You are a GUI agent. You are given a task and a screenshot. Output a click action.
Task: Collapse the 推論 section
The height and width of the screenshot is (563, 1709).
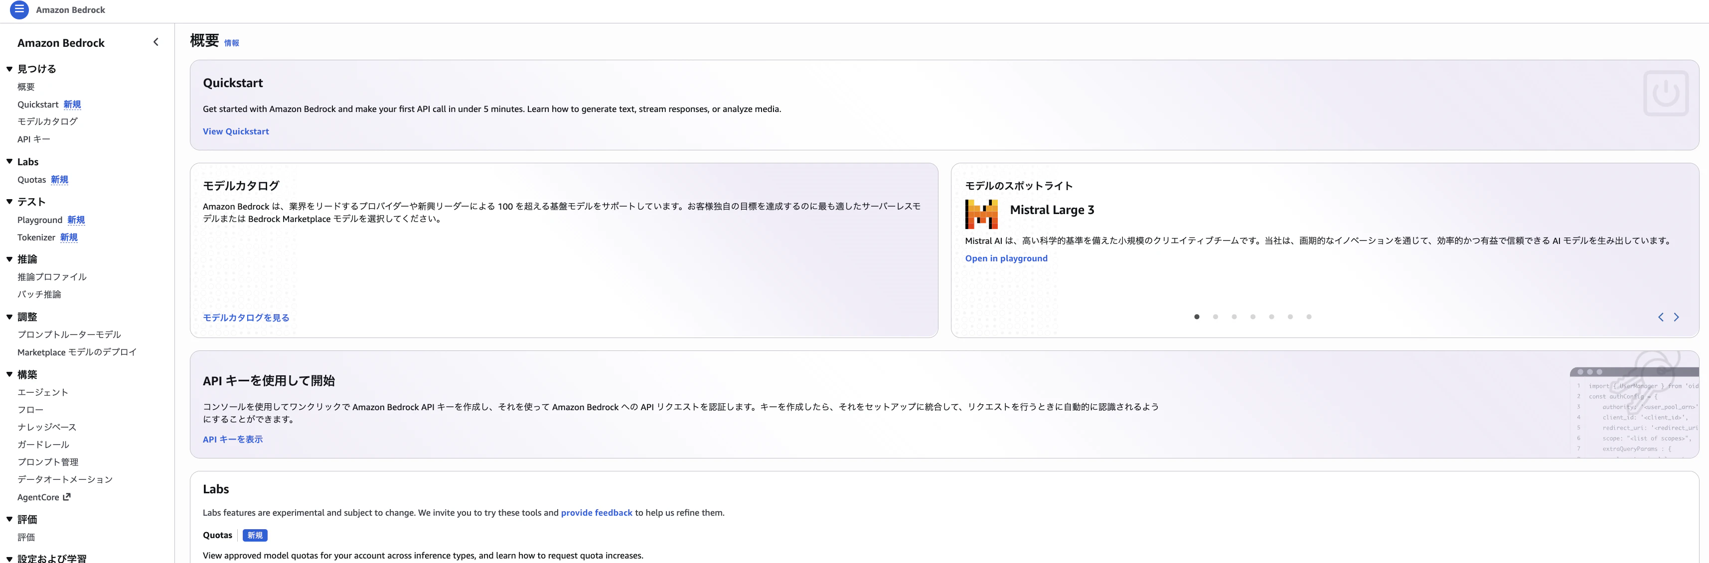[9, 259]
